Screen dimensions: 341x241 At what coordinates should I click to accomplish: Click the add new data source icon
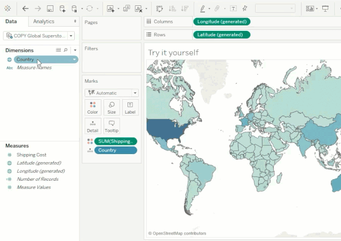click(x=62, y=9)
